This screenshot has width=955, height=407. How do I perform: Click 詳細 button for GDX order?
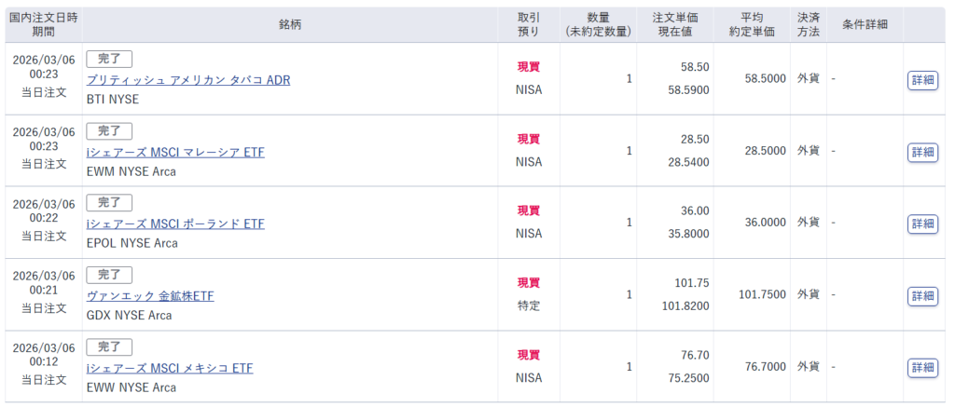point(922,296)
